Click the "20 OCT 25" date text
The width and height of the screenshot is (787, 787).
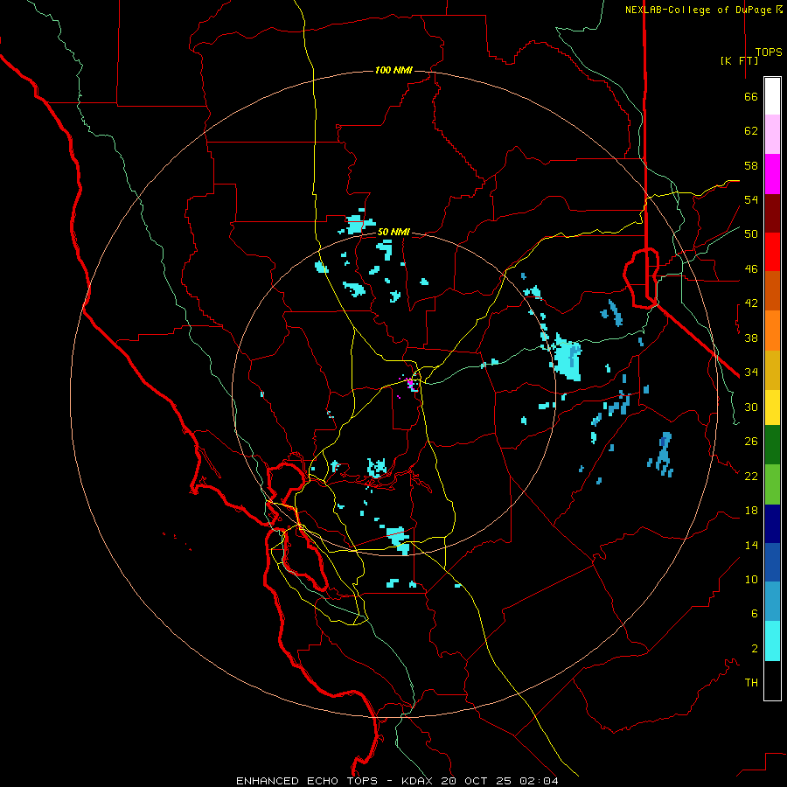[477, 781]
